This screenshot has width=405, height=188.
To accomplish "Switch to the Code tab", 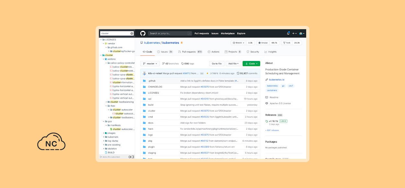I will click(147, 52).
